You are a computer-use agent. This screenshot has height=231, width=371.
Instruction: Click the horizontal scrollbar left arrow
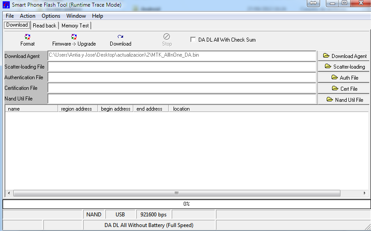[9, 193]
